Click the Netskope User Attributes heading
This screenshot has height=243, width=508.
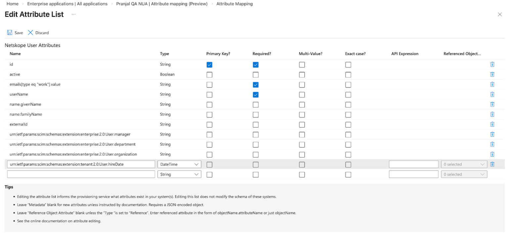pyautogui.click(x=32, y=45)
